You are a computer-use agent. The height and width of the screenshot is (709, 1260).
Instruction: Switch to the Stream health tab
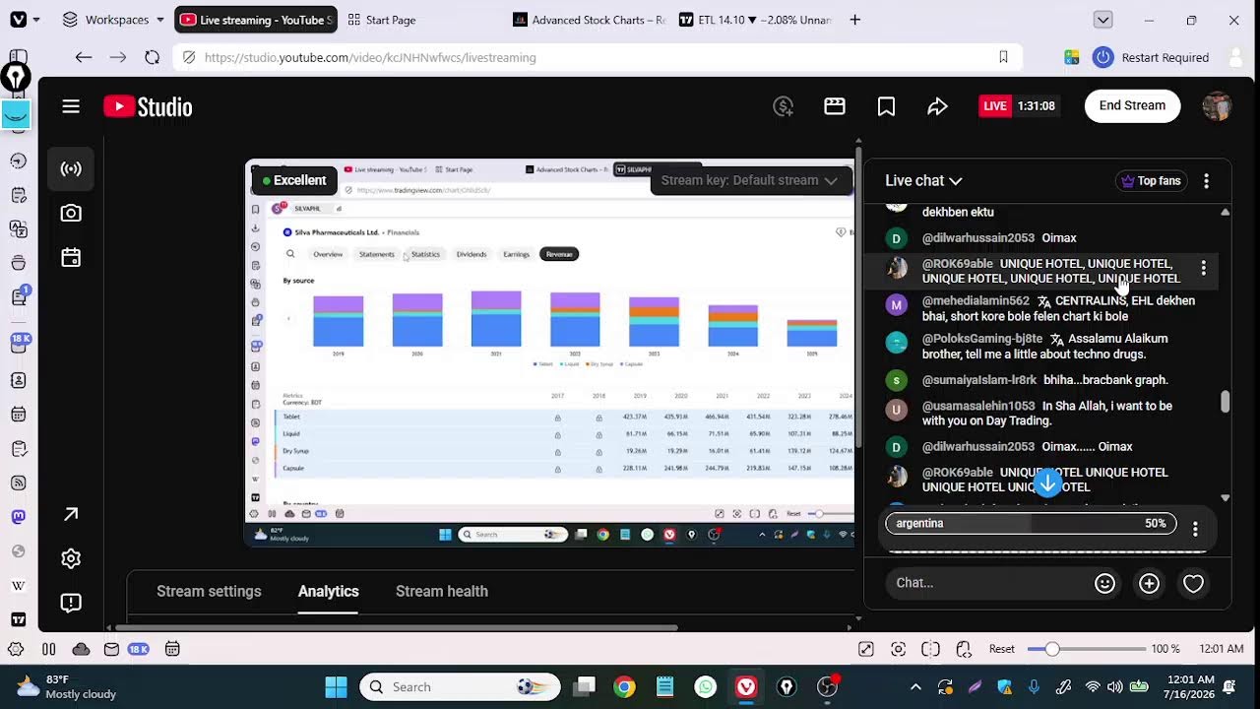442,591
